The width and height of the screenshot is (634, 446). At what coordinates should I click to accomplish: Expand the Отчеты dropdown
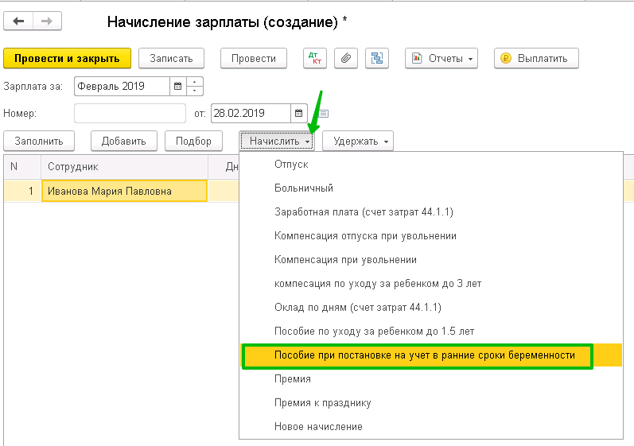pyautogui.click(x=441, y=59)
